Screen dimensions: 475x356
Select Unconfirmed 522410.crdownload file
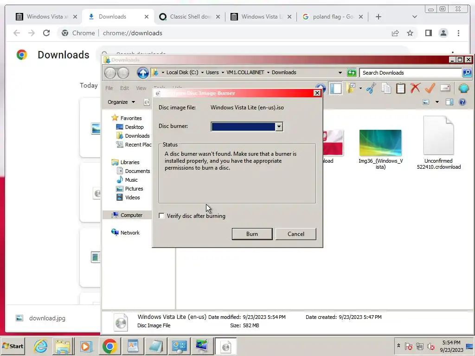click(439, 143)
